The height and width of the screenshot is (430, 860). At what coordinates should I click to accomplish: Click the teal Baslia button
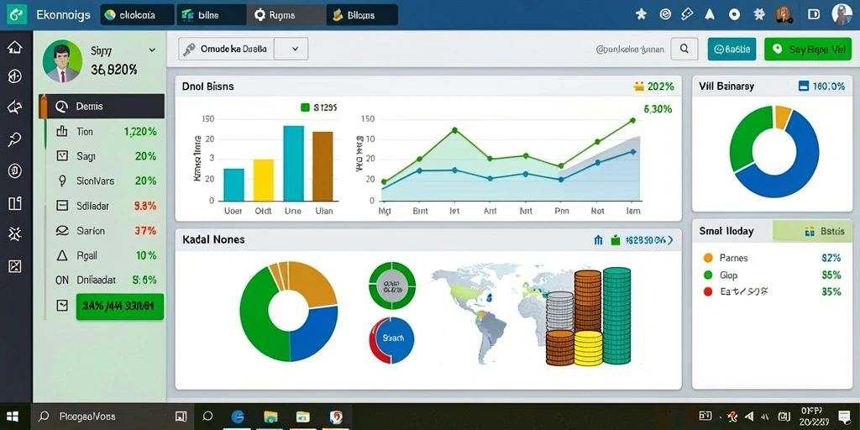pyautogui.click(x=732, y=49)
